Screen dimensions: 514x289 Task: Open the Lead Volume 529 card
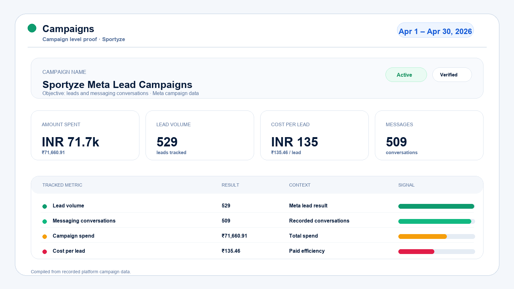pyautogui.click(x=200, y=136)
